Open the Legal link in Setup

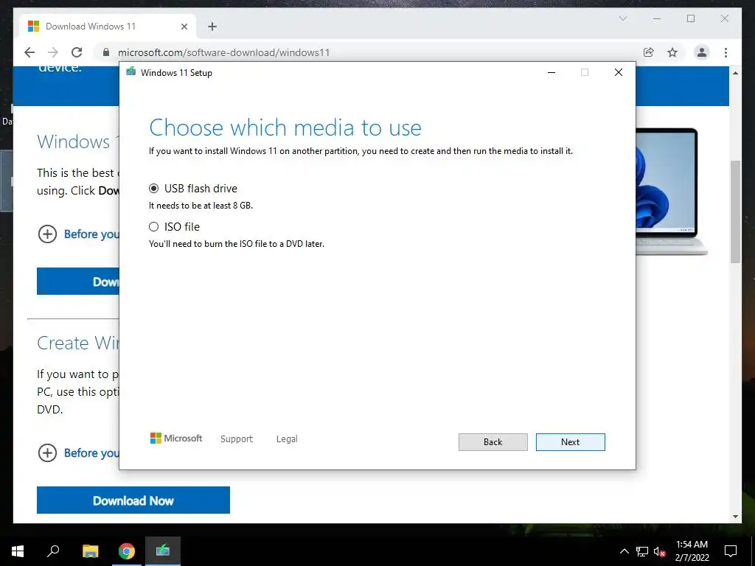[287, 439]
